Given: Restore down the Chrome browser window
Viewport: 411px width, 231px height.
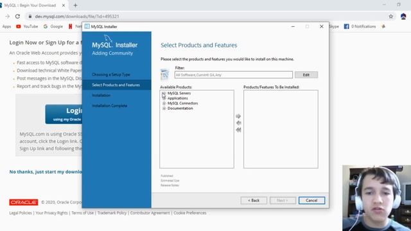Looking at the screenshot, I should tap(399, 4).
